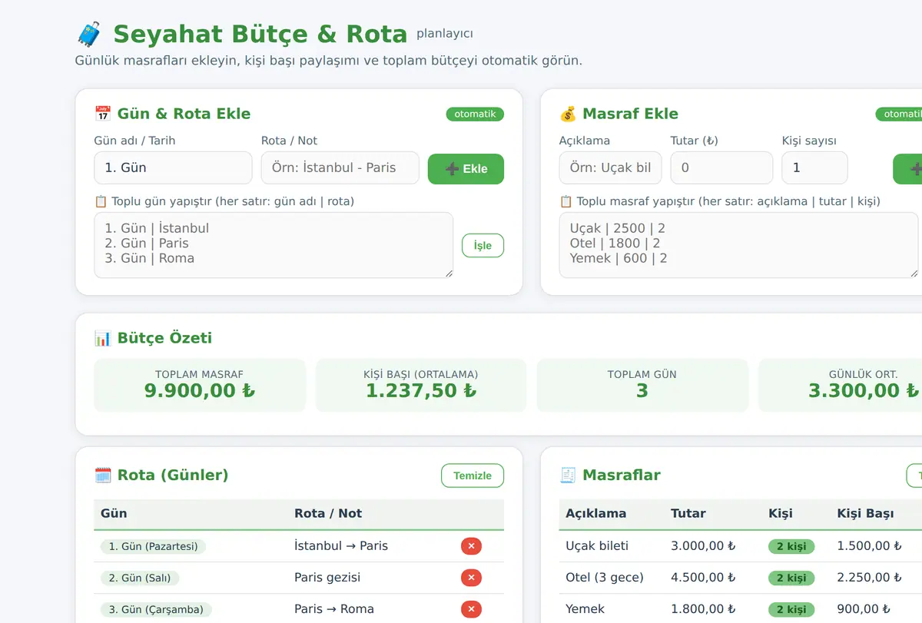Click the Kişi column header
922x623 pixels.
[781, 514]
